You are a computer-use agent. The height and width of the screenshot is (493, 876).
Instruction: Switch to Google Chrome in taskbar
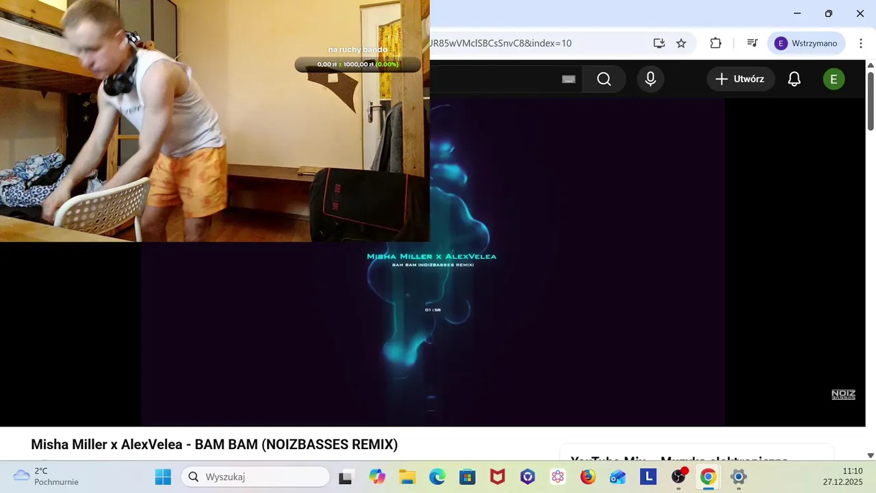[708, 477]
